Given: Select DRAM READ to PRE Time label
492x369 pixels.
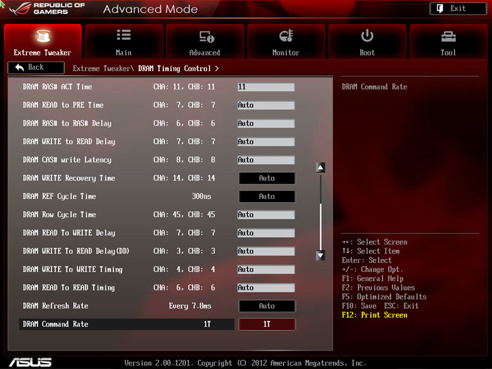Looking at the screenshot, I should tap(63, 105).
